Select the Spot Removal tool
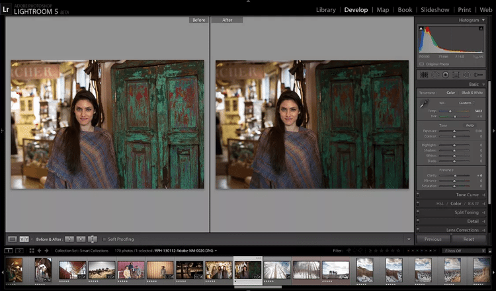The width and height of the screenshot is (496, 291). (x=435, y=75)
